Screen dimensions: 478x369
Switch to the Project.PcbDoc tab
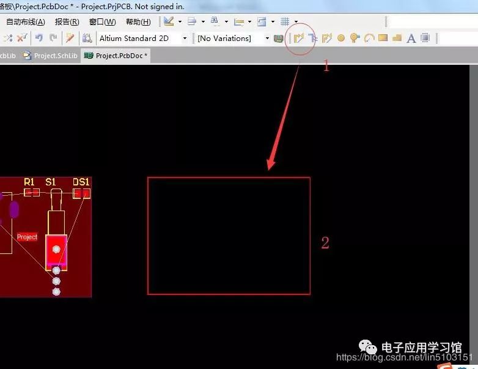tap(116, 56)
